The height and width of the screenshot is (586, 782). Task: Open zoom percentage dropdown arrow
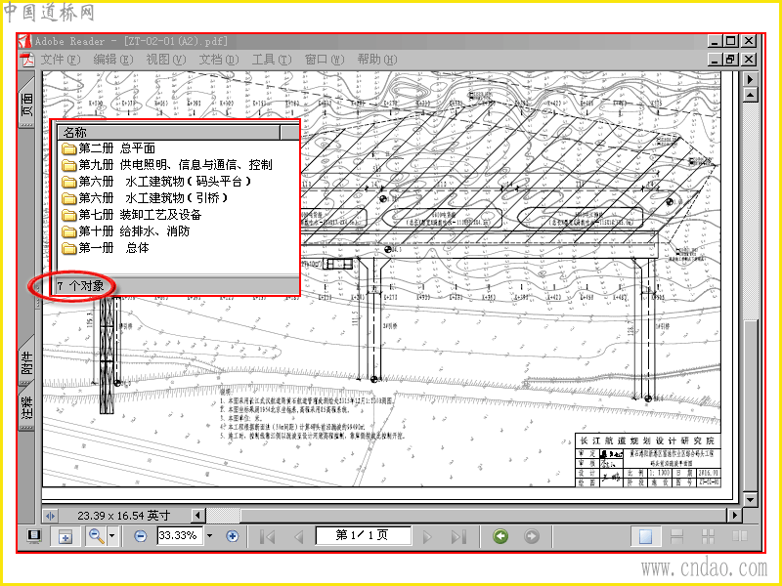click(209, 536)
